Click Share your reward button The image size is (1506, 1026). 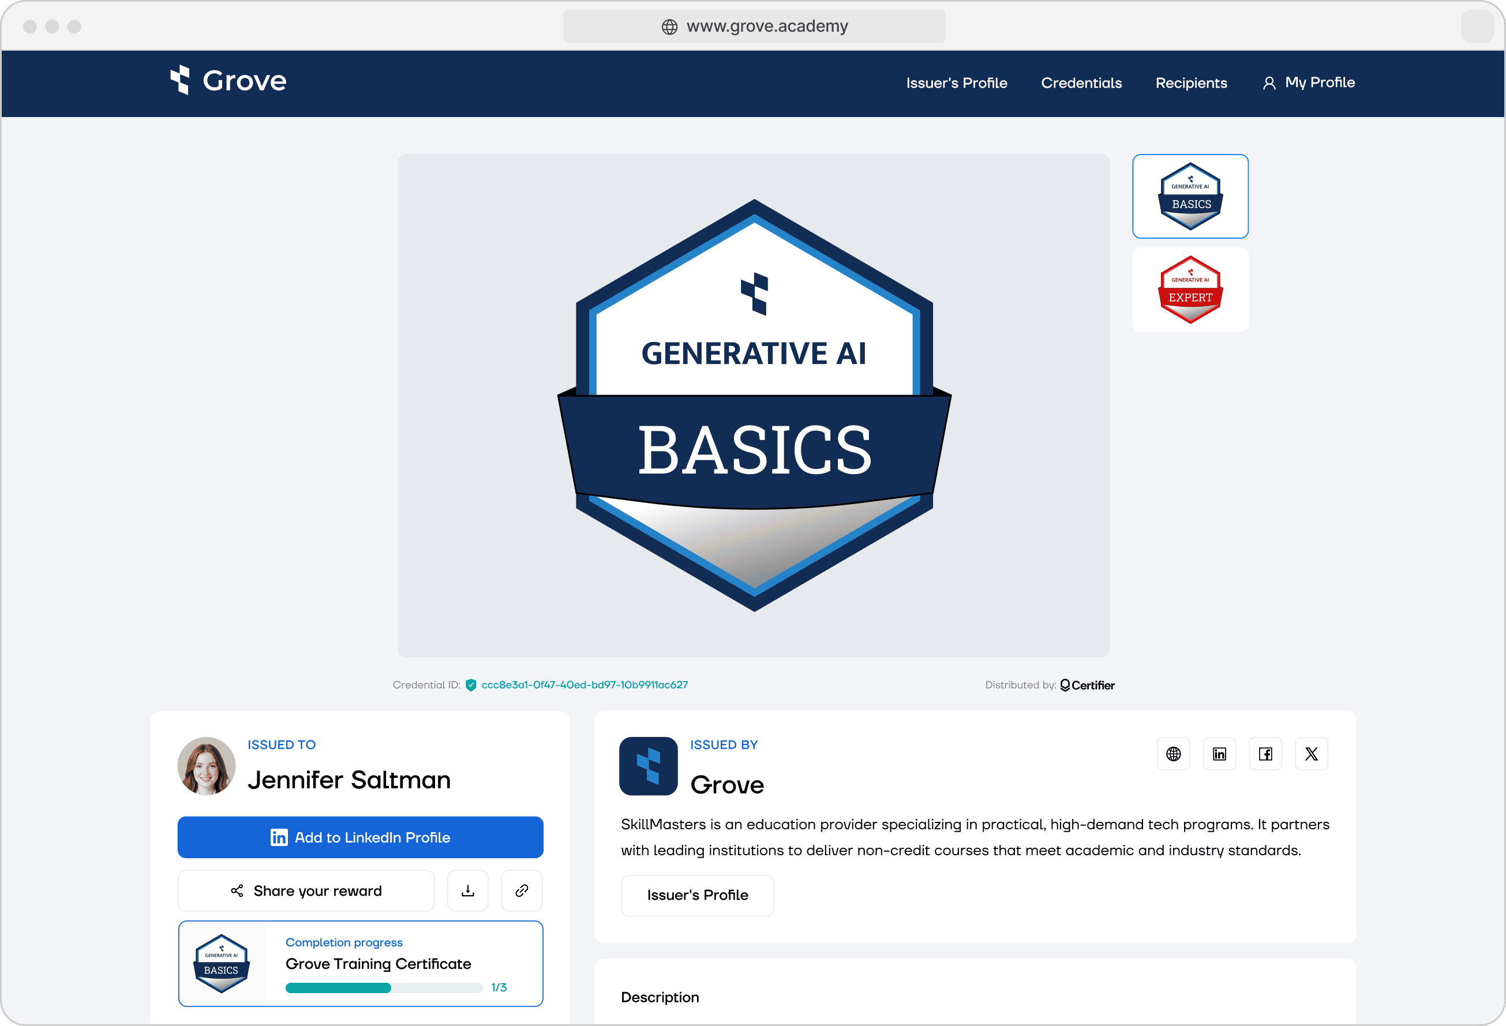coord(306,890)
